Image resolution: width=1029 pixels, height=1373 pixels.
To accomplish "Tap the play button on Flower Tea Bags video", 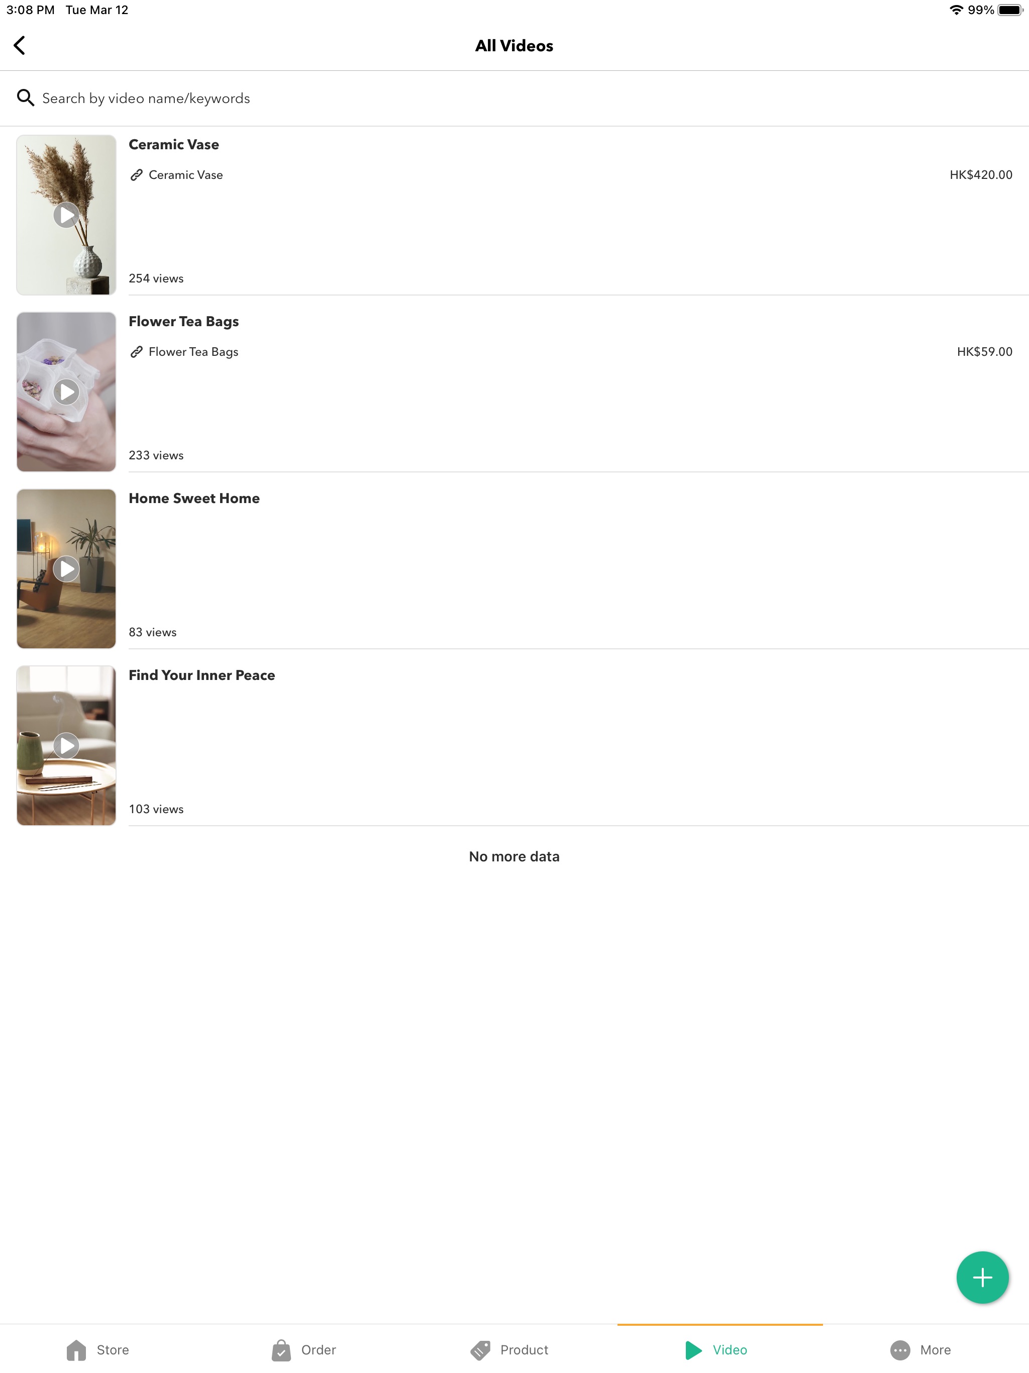I will [x=66, y=390].
